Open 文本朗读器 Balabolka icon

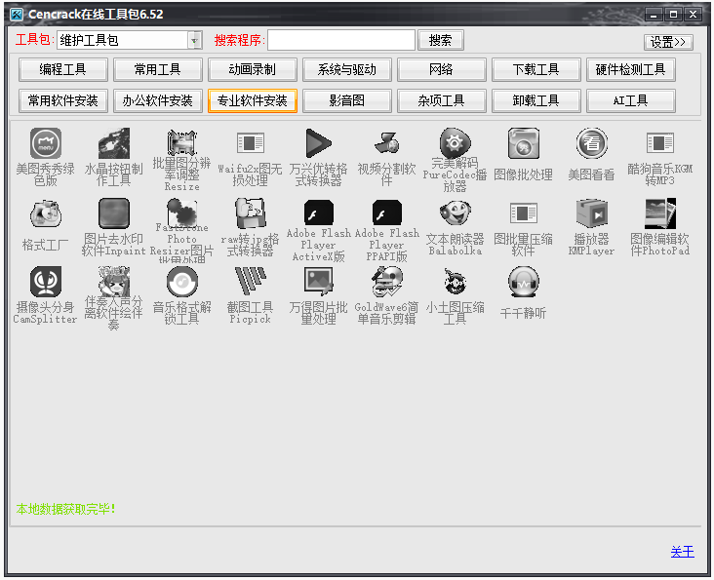tap(455, 214)
